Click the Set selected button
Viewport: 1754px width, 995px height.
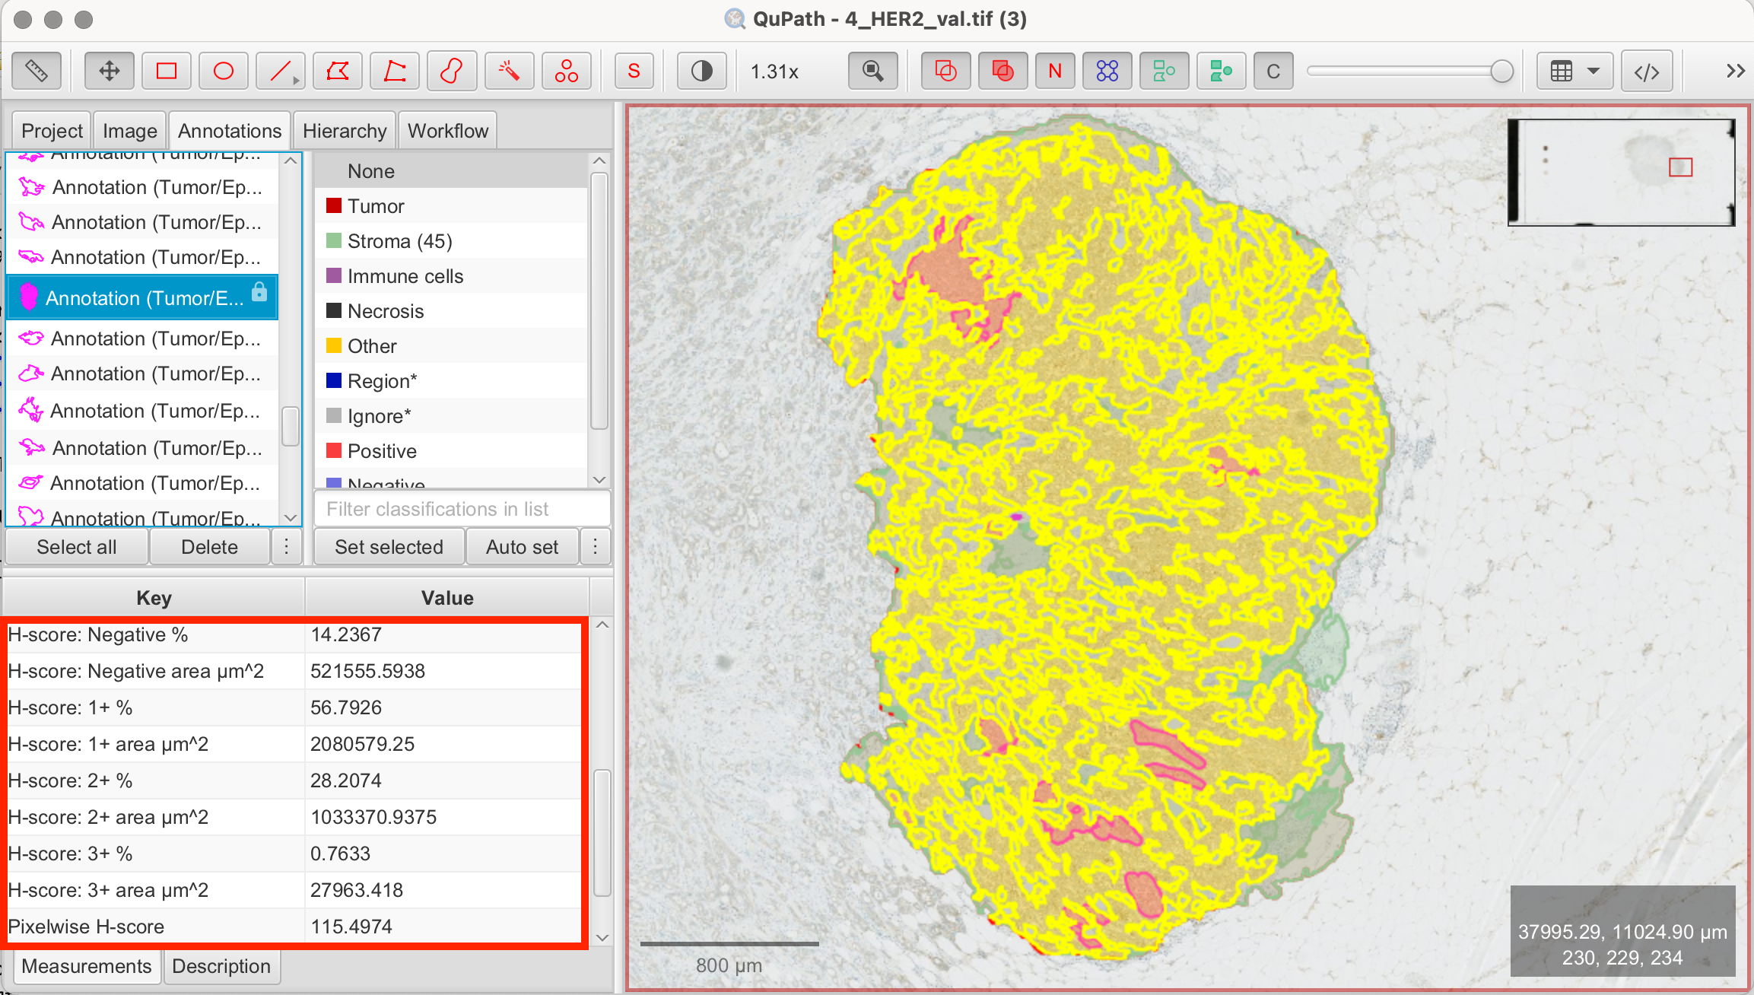389,547
